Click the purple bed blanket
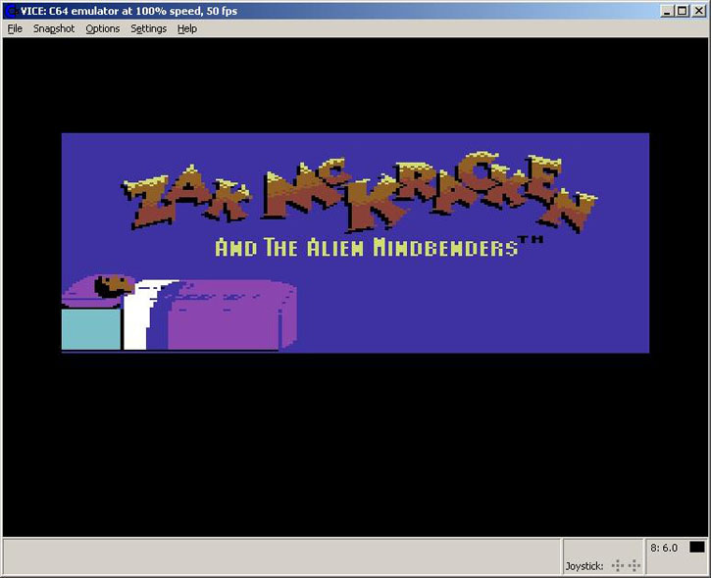This screenshot has height=578, width=711. click(x=232, y=314)
